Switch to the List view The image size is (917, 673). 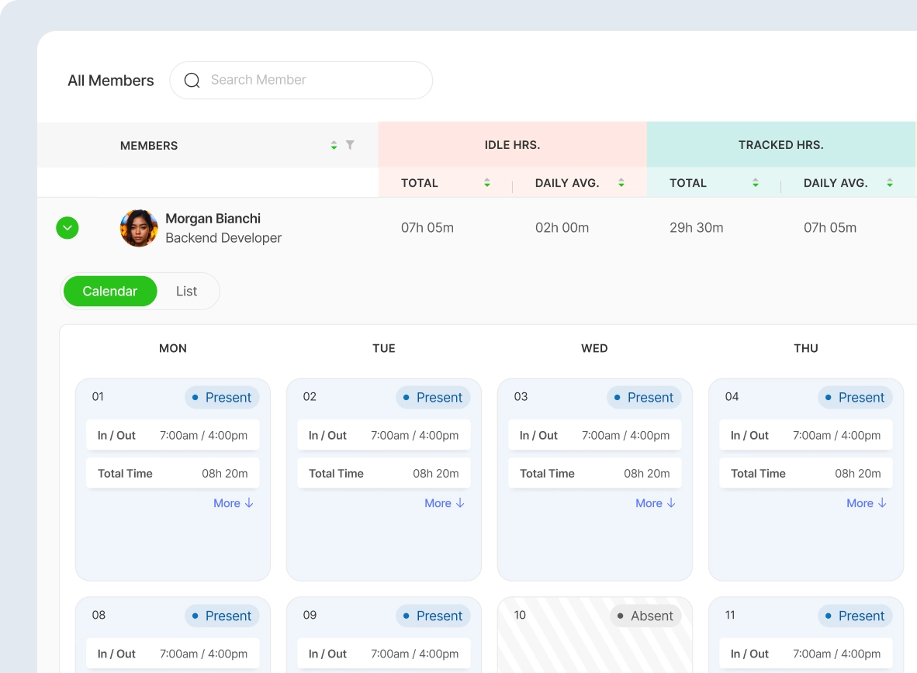coord(186,292)
